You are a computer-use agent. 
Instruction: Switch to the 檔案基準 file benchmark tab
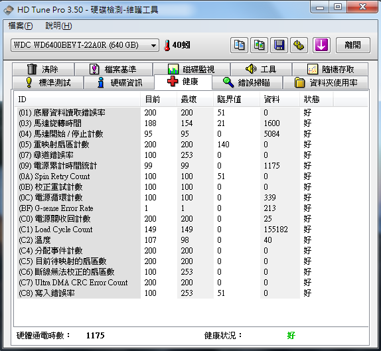click(x=114, y=69)
